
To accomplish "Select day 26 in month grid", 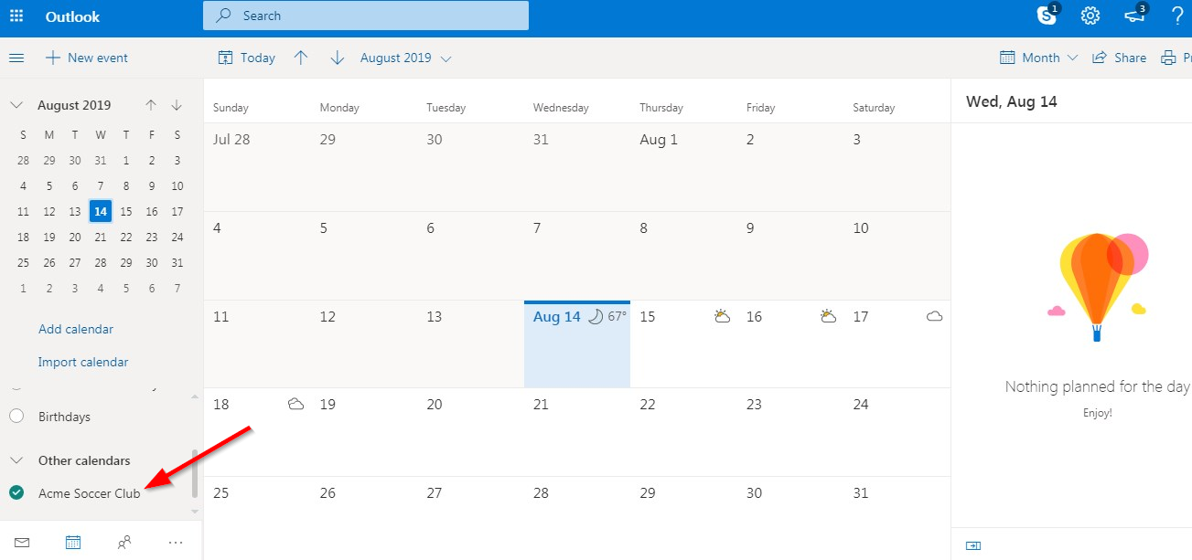I will coord(364,518).
